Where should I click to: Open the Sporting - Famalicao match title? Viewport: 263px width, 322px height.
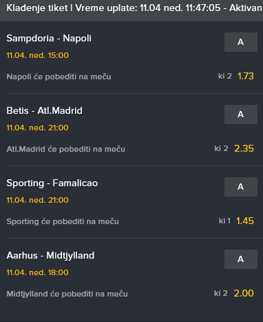tap(52, 183)
